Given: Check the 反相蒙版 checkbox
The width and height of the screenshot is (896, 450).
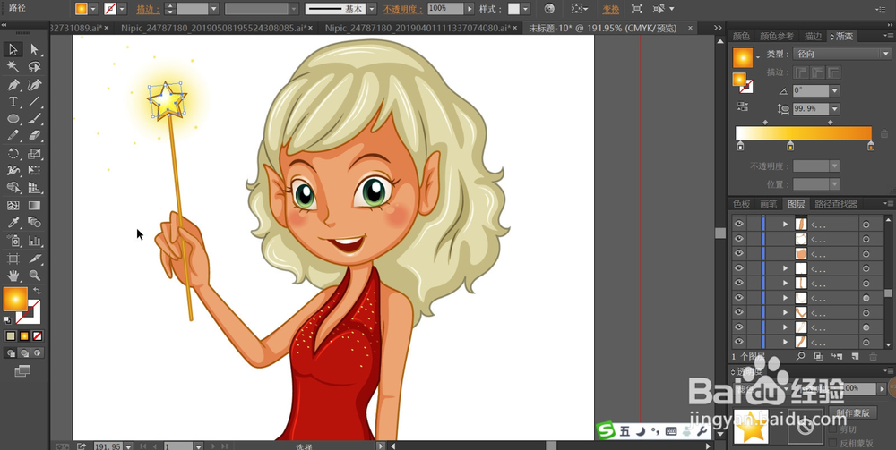Looking at the screenshot, I should click(x=832, y=443).
